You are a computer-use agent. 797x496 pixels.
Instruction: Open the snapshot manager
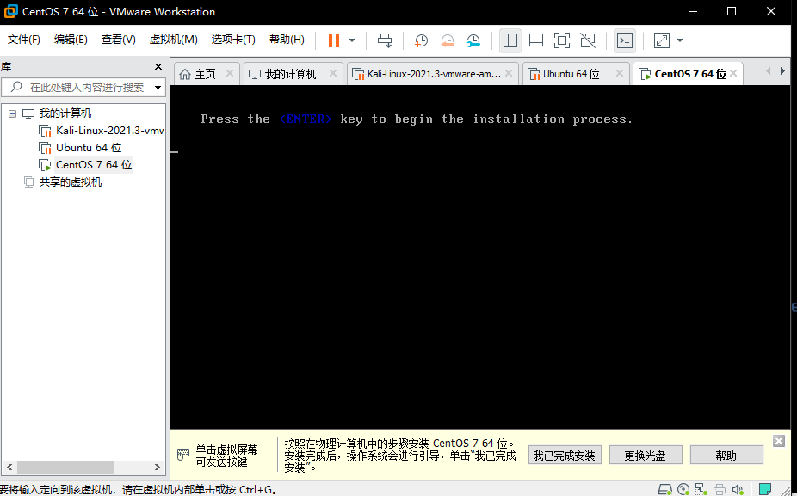coord(473,40)
